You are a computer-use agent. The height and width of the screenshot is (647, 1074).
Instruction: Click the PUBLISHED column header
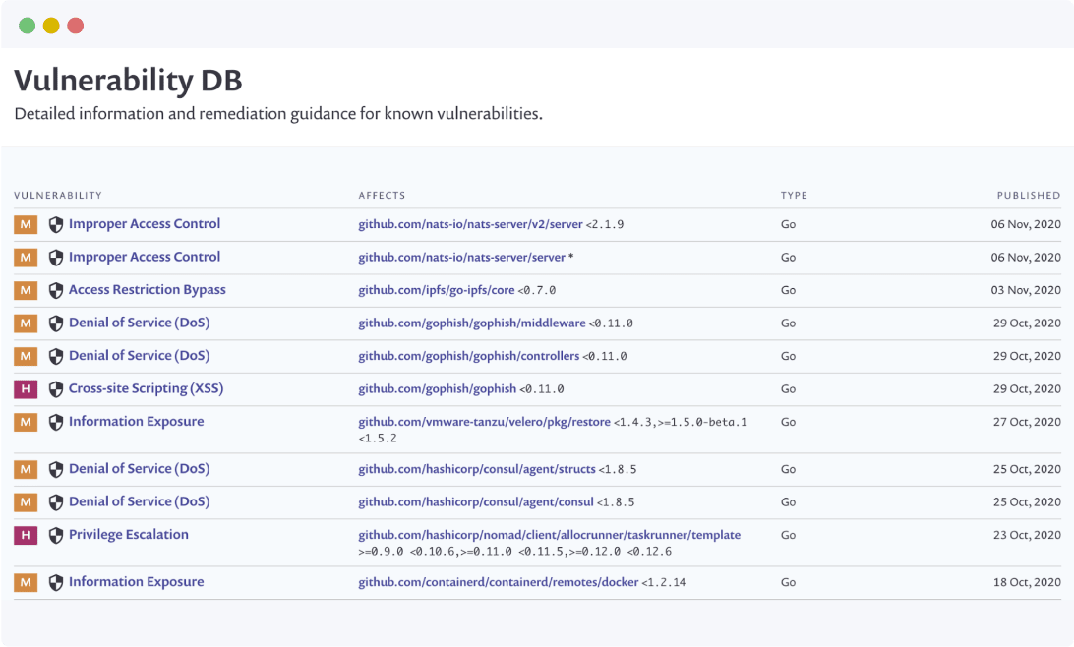(1029, 195)
